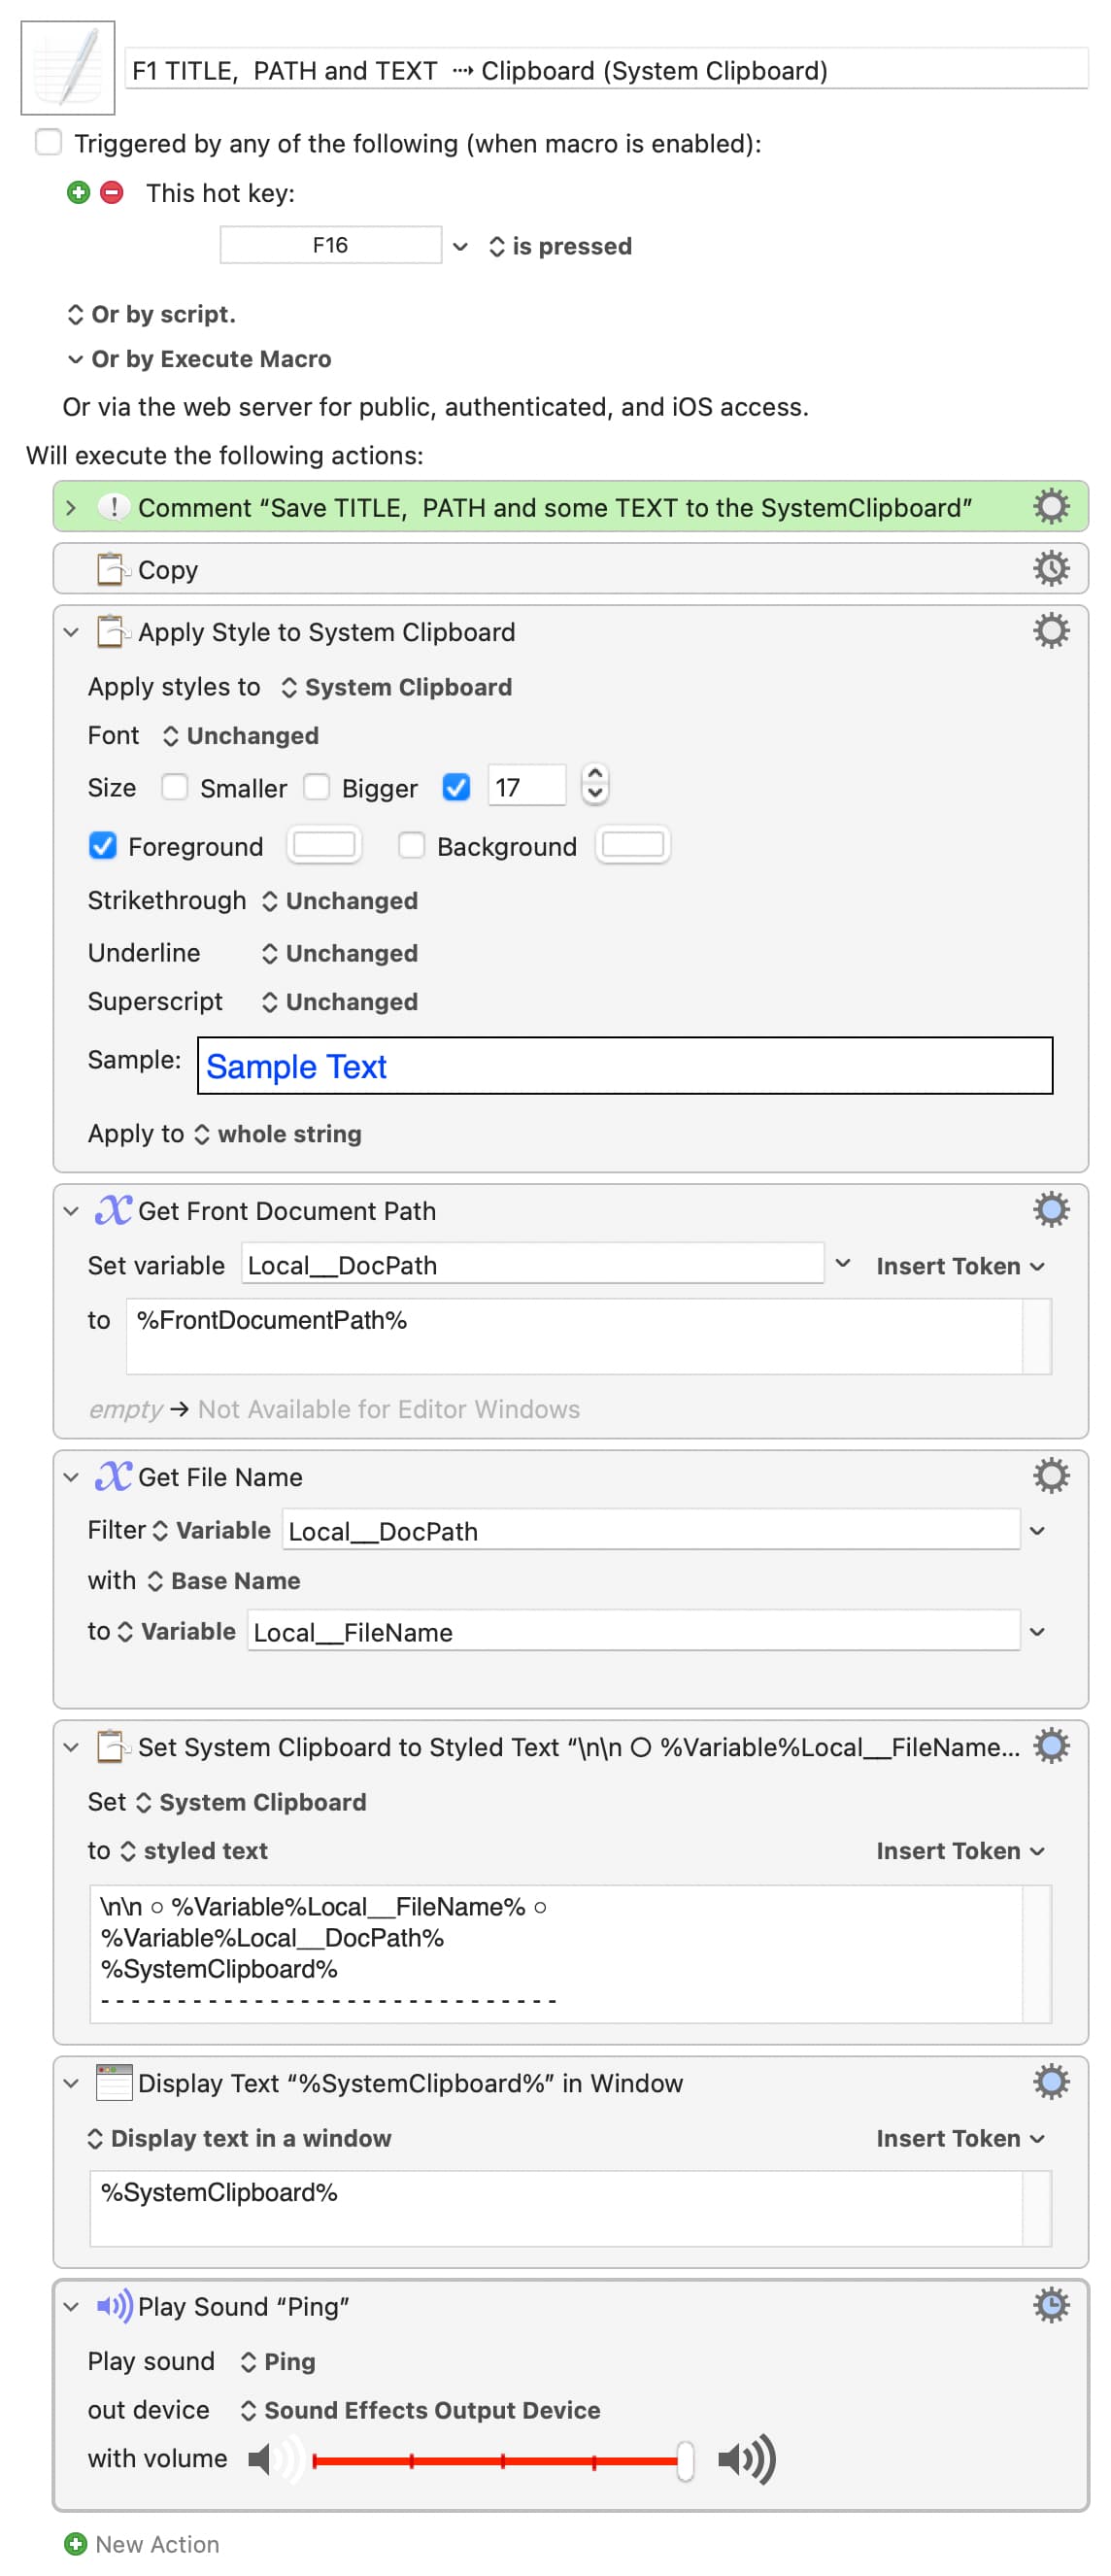Enable the macro triggers checkbox
Viewport: 1111px width, 2576px height.
pos(48,142)
